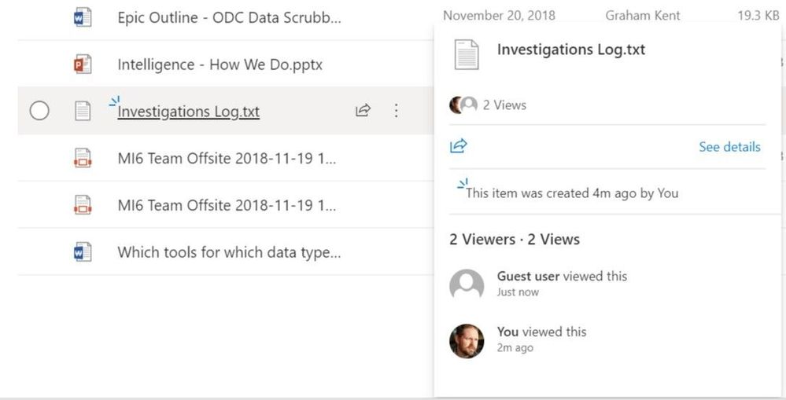The height and width of the screenshot is (400, 786).
Task: Click the Word icon for Epic Outline document
Action: pyautogui.click(x=83, y=17)
